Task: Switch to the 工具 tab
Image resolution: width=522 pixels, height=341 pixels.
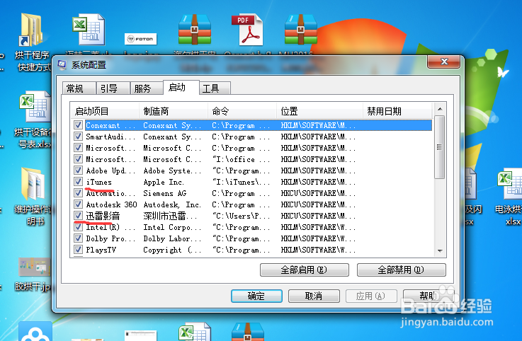Action: (215, 88)
